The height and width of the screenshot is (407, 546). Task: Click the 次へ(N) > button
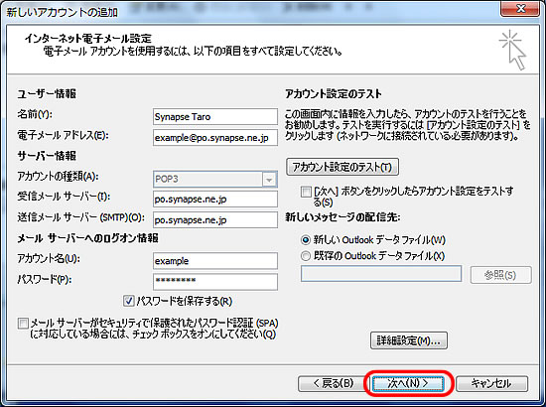pos(407,384)
